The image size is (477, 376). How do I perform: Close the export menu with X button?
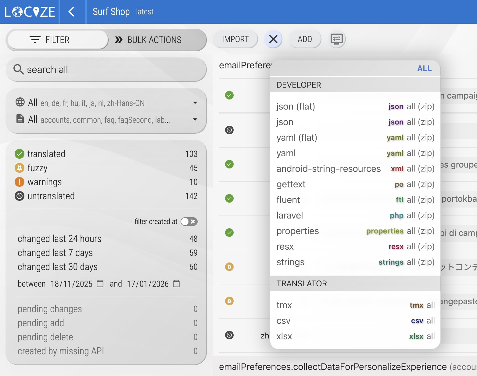[273, 39]
